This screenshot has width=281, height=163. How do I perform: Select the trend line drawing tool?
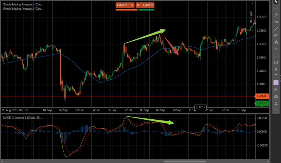(276, 29)
